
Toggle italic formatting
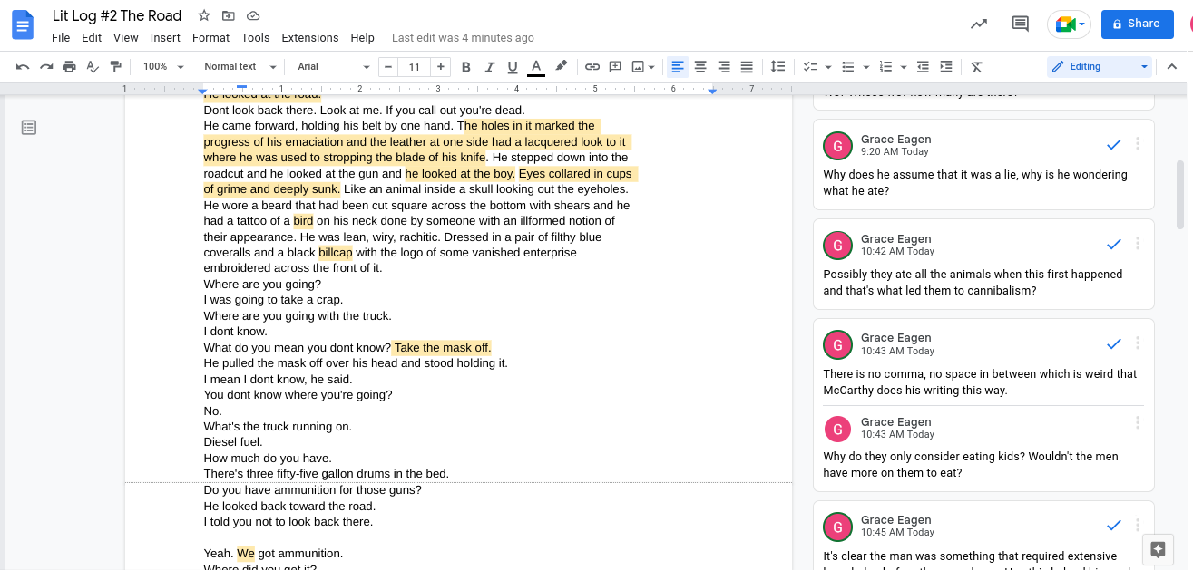pos(490,67)
